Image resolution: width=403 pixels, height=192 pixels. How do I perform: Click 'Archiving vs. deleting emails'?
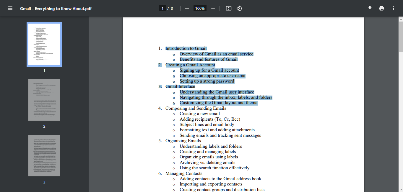pos(207,163)
